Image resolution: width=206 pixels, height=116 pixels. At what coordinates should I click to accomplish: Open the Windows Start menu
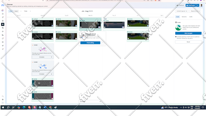tap(3, 108)
